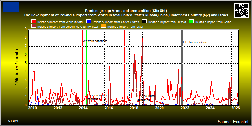Click the y-axis value 3
The width and height of the screenshot is (252, 126).
pyautogui.click(x=26, y=80)
